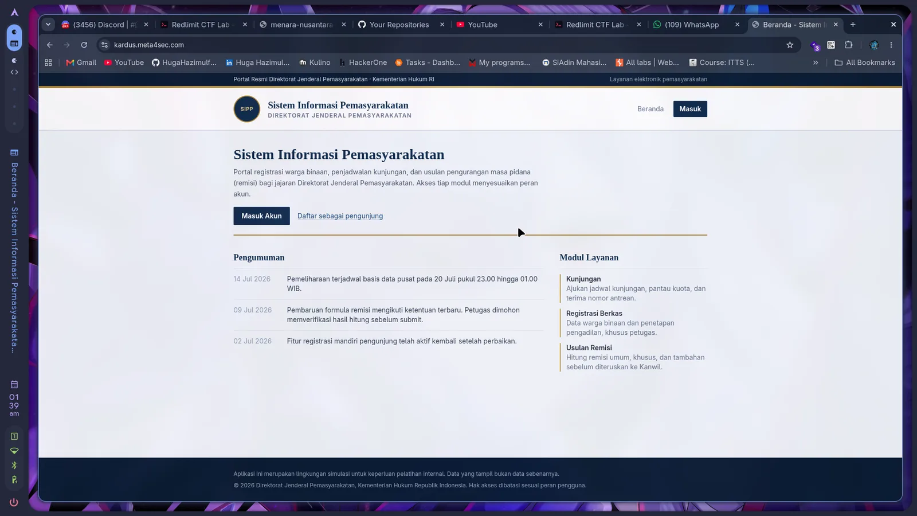Select the Kunjungan module entry
917x516 pixels.
pyautogui.click(x=633, y=288)
